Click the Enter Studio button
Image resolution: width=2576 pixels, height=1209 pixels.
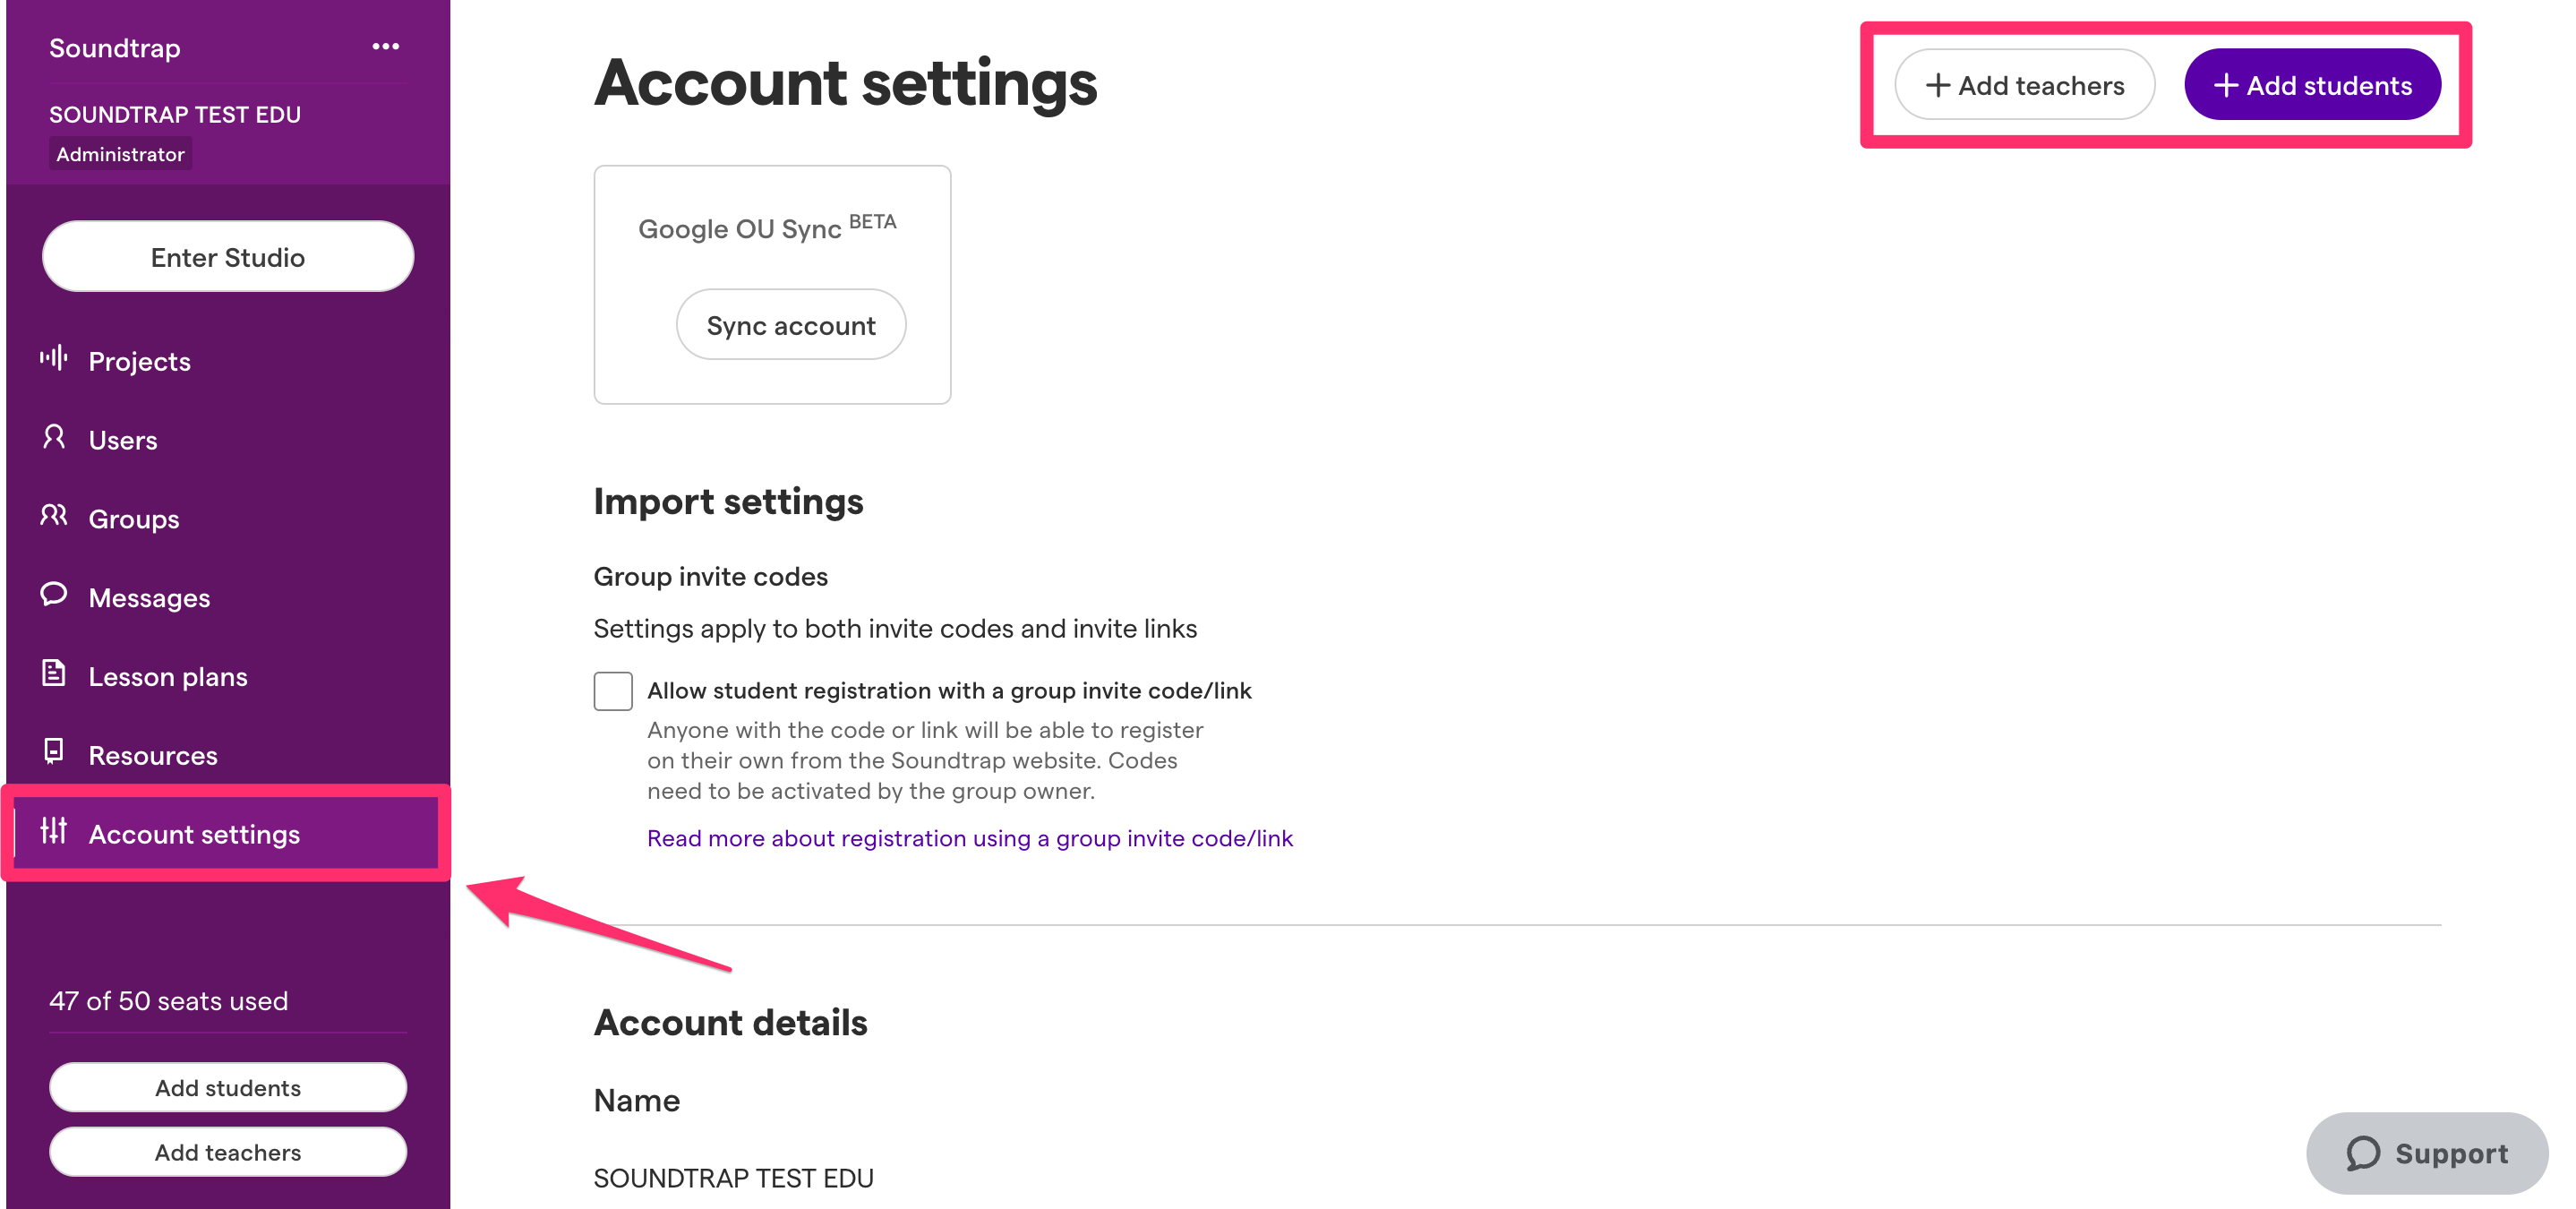pos(227,256)
